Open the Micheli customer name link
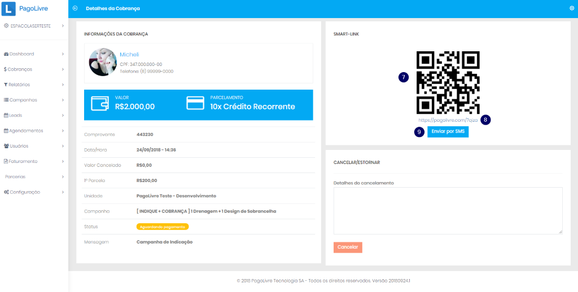Viewport: 578px width, 292px height. point(129,55)
